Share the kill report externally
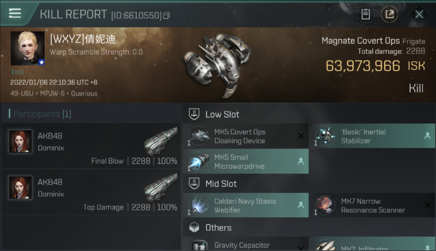The height and width of the screenshot is (251, 436). tap(389, 14)
